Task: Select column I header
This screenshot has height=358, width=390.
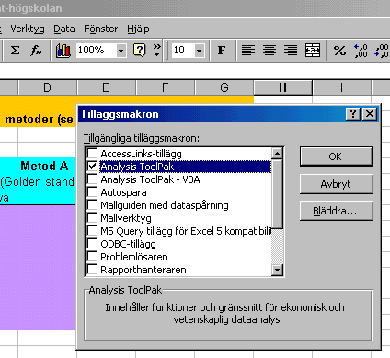Action: 342,87
